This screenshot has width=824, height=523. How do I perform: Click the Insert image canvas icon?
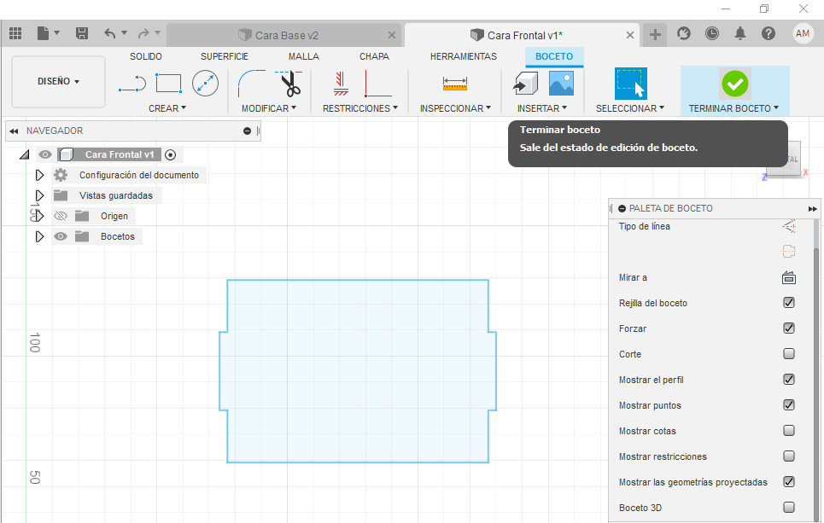pyautogui.click(x=561, y=84)
